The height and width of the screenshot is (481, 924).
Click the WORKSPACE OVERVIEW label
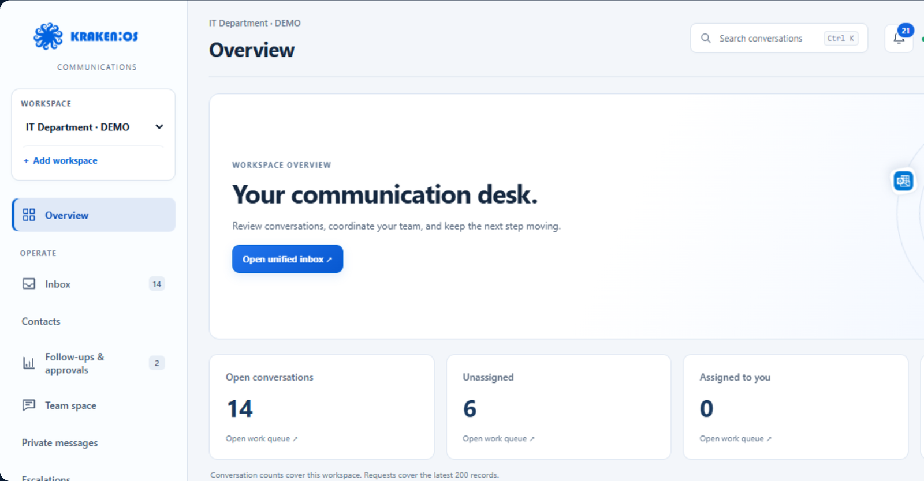coord(282,165)
